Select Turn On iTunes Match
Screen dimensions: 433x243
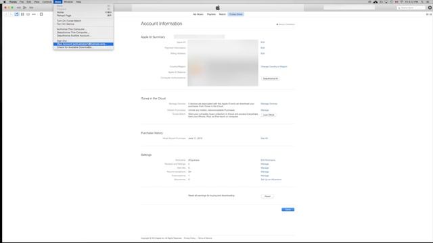pos(83,21)
